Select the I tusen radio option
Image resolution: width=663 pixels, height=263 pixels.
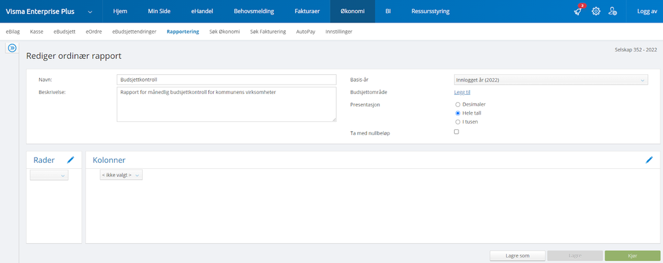coord(457,122)
